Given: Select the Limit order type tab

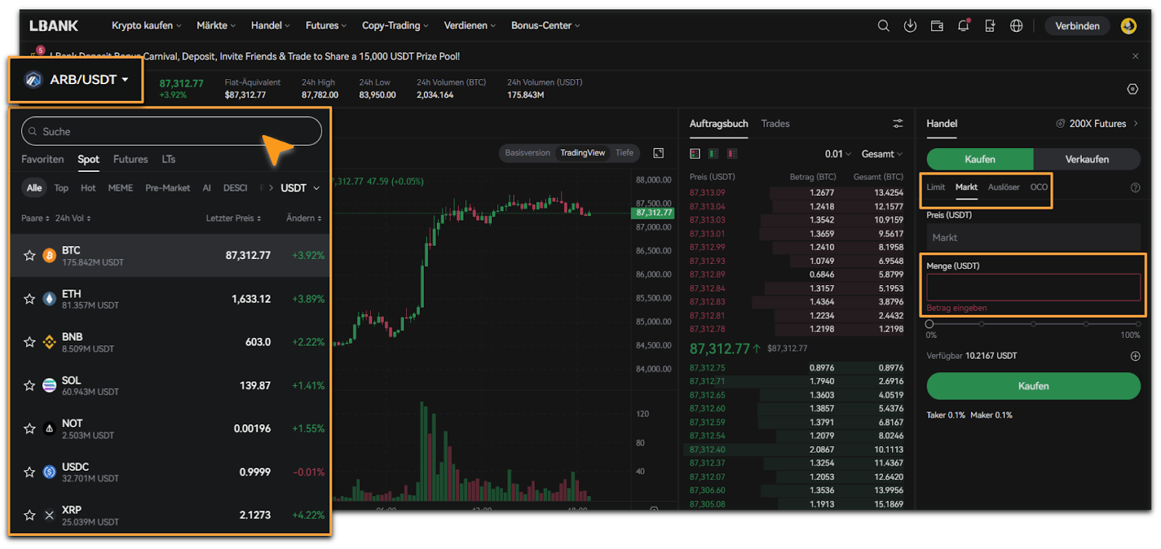Looking at the screenshot, I should click(x=935, y=187).
